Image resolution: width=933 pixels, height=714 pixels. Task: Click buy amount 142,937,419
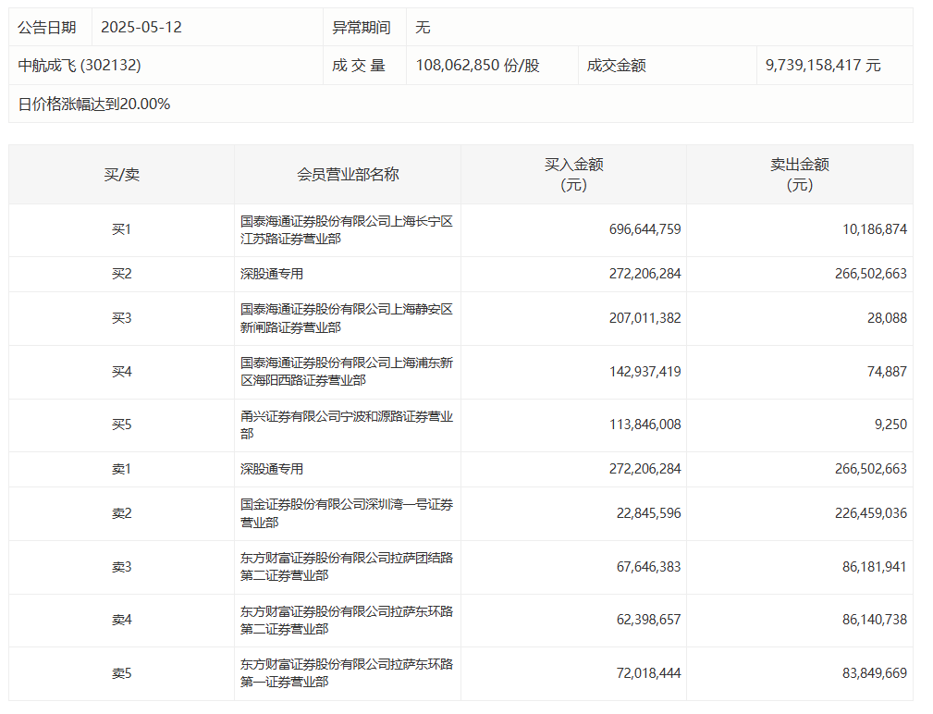645,372
